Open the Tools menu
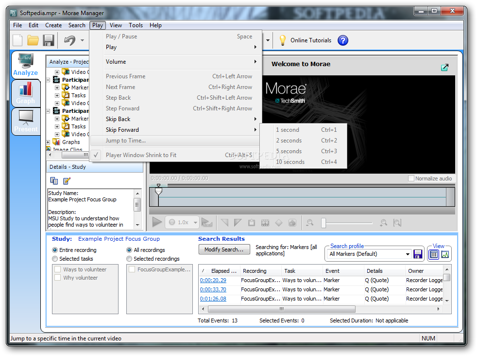Image resolution: width=477 pixels, height=356 pixels. (x=136, y=25)
